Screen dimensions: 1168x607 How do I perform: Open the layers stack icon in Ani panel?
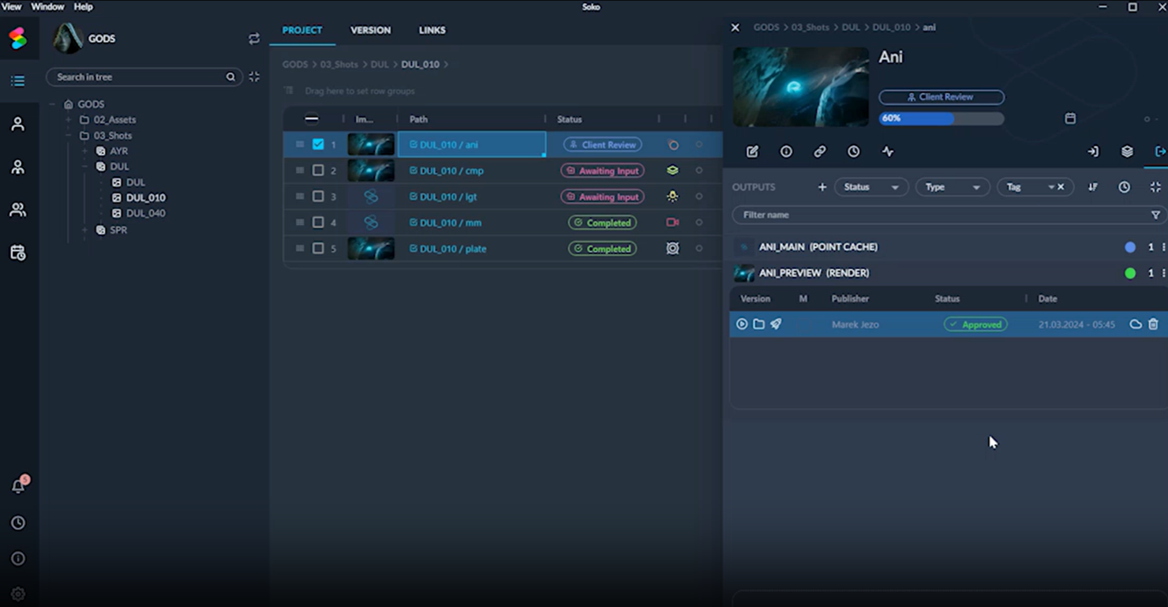pos(1127,152)
